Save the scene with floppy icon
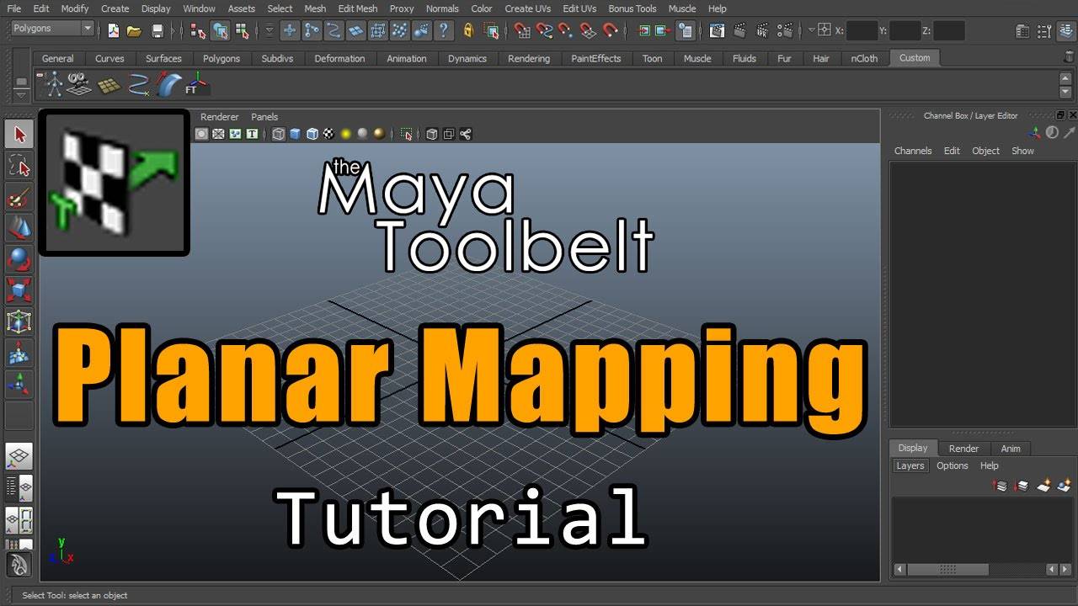The height and width of the screenshot is (606, 1078). pos(157,31)
